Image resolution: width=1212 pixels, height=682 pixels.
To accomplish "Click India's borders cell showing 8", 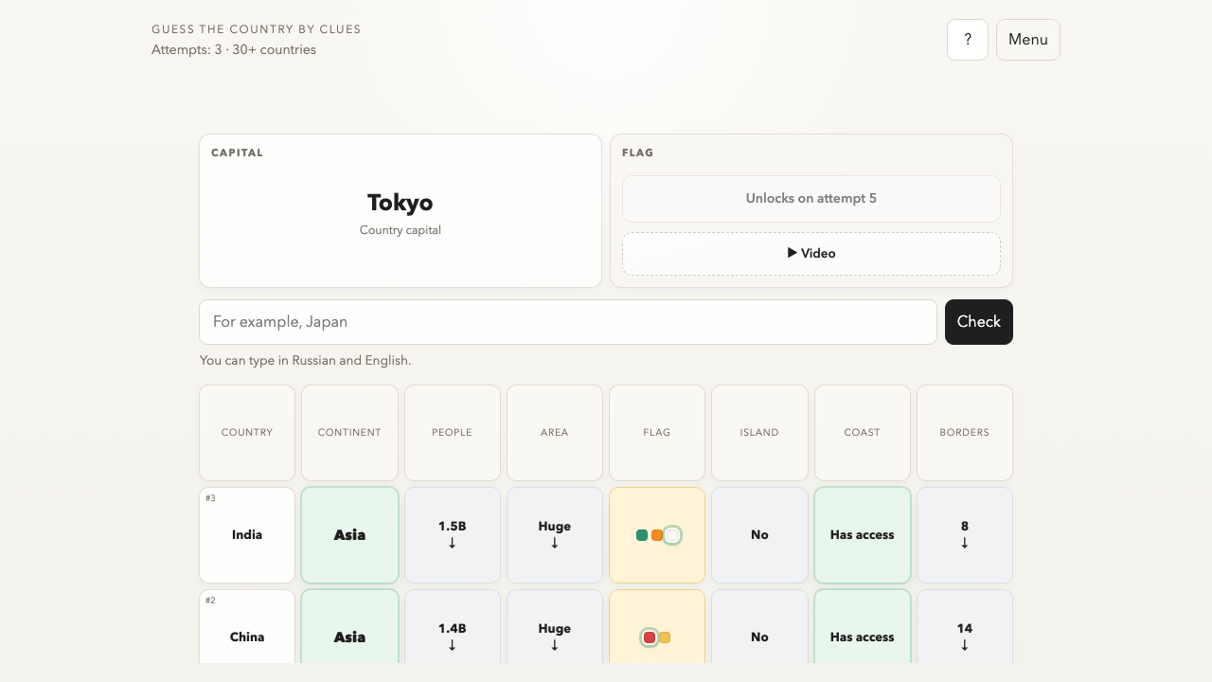I will 964,535.
